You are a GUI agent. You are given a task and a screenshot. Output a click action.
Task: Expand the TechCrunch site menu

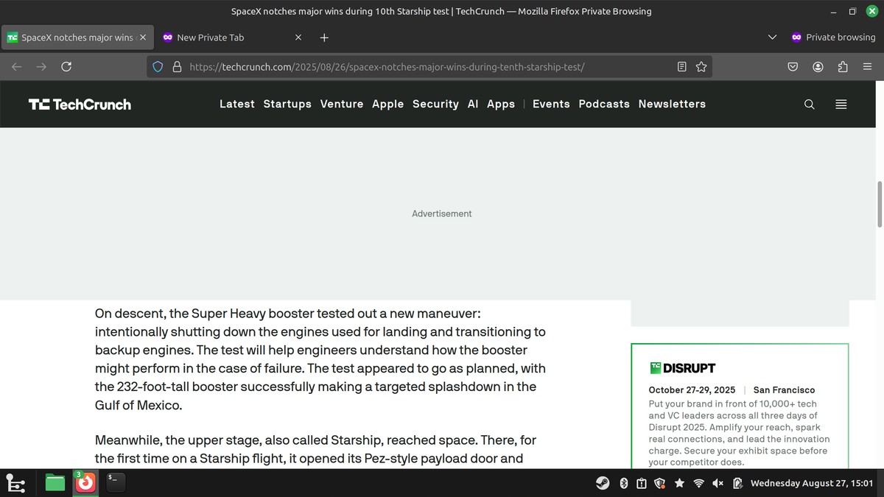point(841,104)
